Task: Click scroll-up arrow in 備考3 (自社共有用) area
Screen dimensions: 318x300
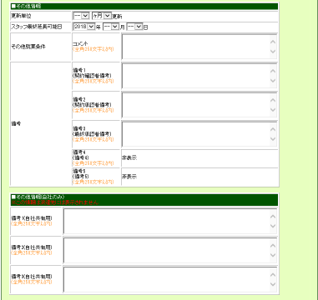Action: (273, 275)
